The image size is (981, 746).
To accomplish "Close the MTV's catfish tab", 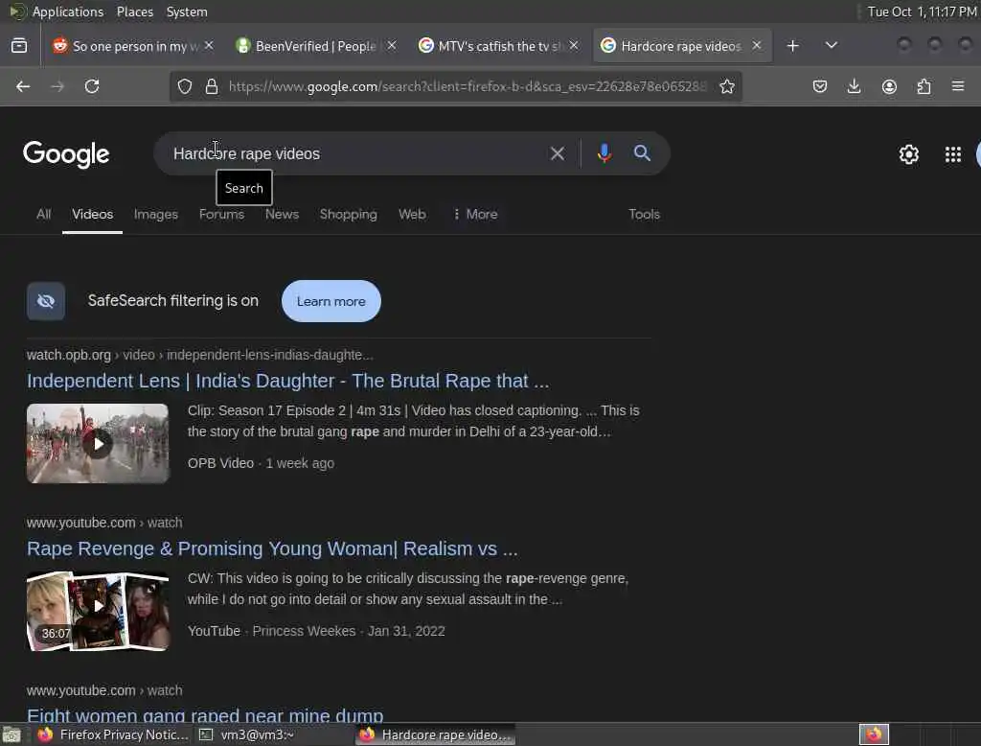I will (x=574, y=46).
